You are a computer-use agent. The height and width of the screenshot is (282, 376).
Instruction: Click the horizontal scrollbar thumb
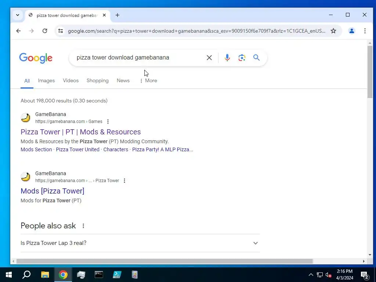[x=164, y=261]
